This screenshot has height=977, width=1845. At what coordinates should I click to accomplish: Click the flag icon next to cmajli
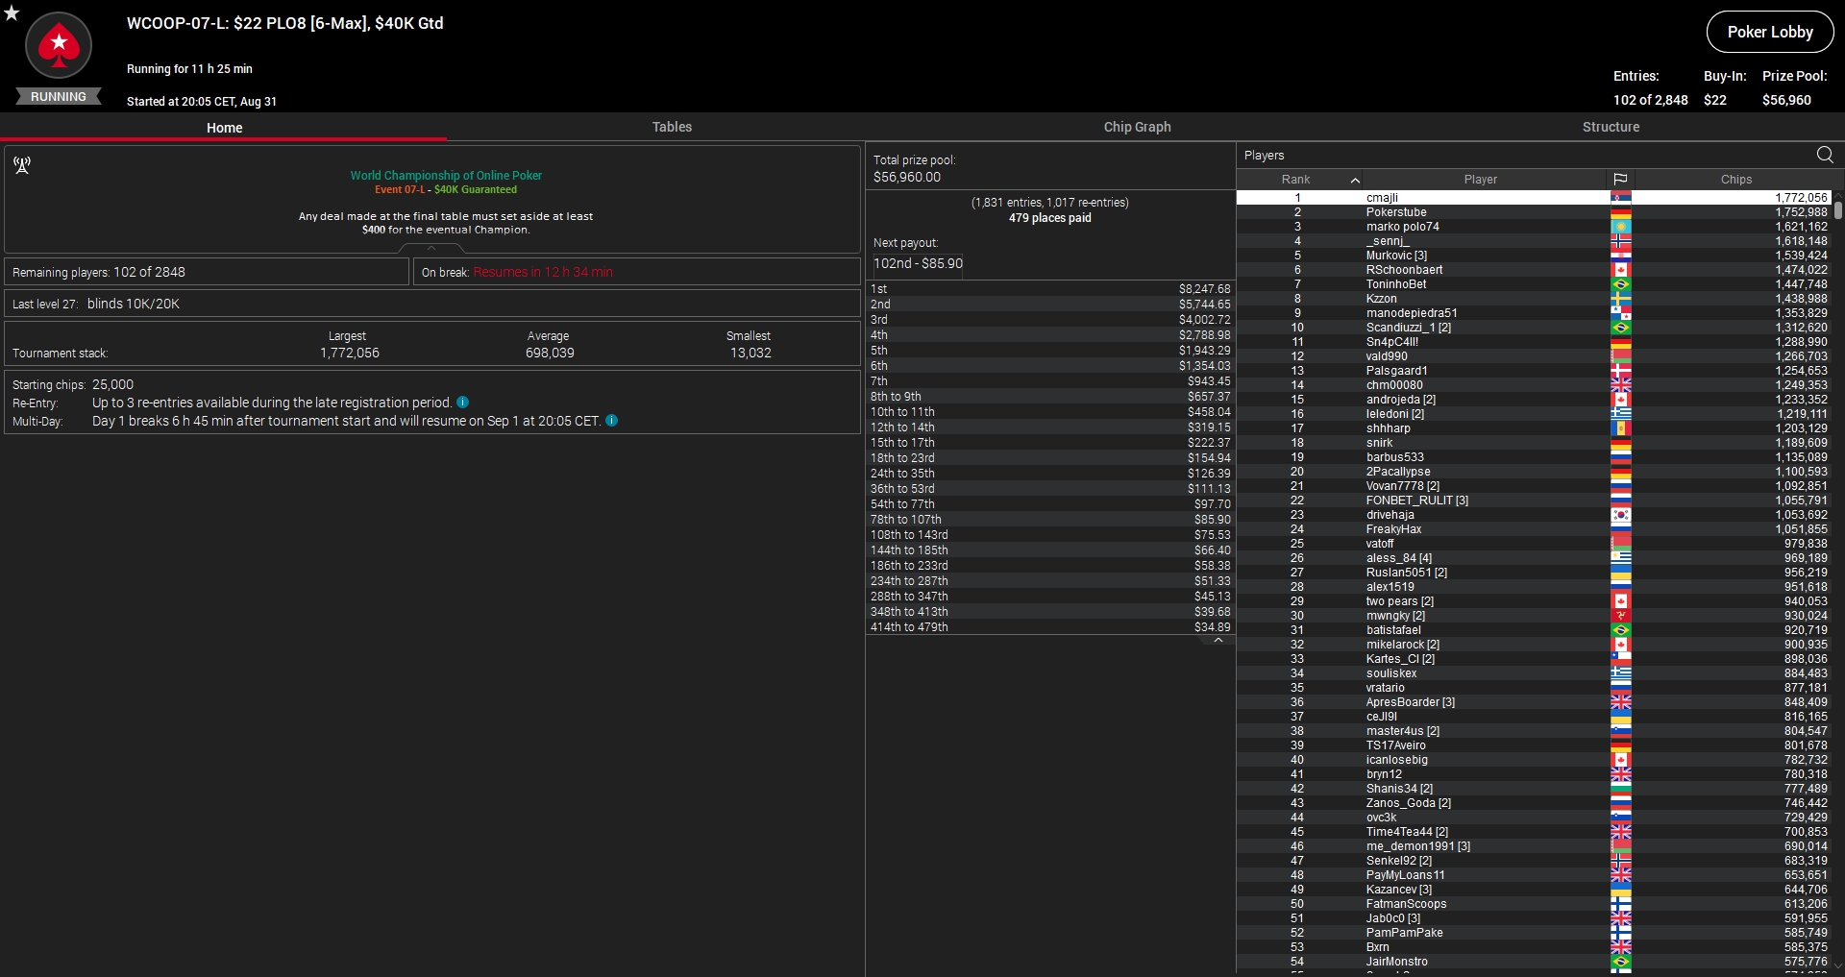[1620, 198]
